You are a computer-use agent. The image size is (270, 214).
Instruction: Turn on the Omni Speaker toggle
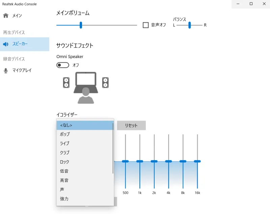coord(62,65)
